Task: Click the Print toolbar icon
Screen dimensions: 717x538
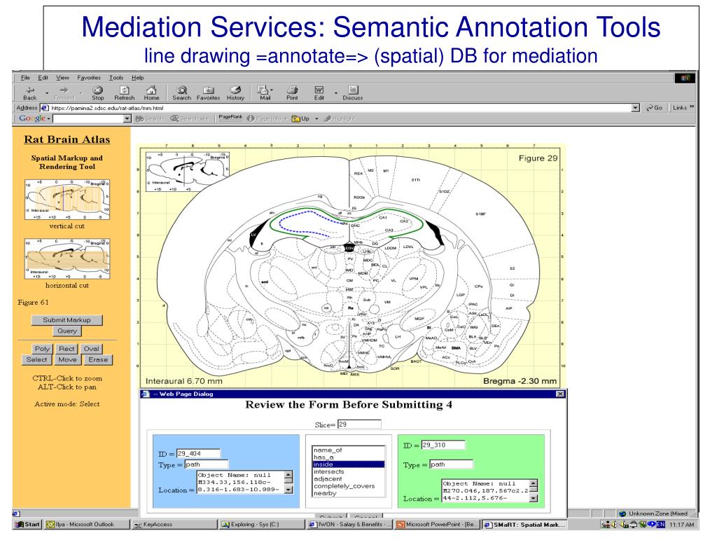Action: tap(292, 90)
